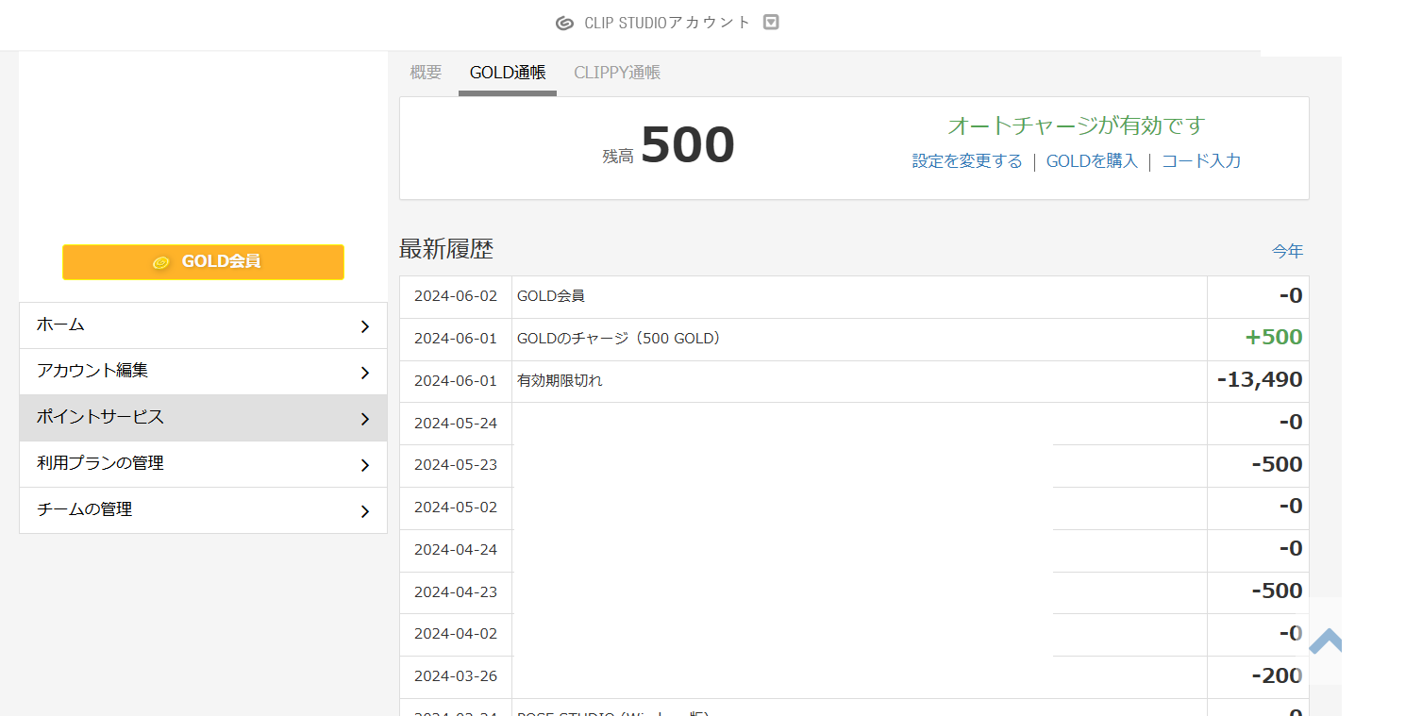Click the 最新履歴 heading

tap(446, 249)
